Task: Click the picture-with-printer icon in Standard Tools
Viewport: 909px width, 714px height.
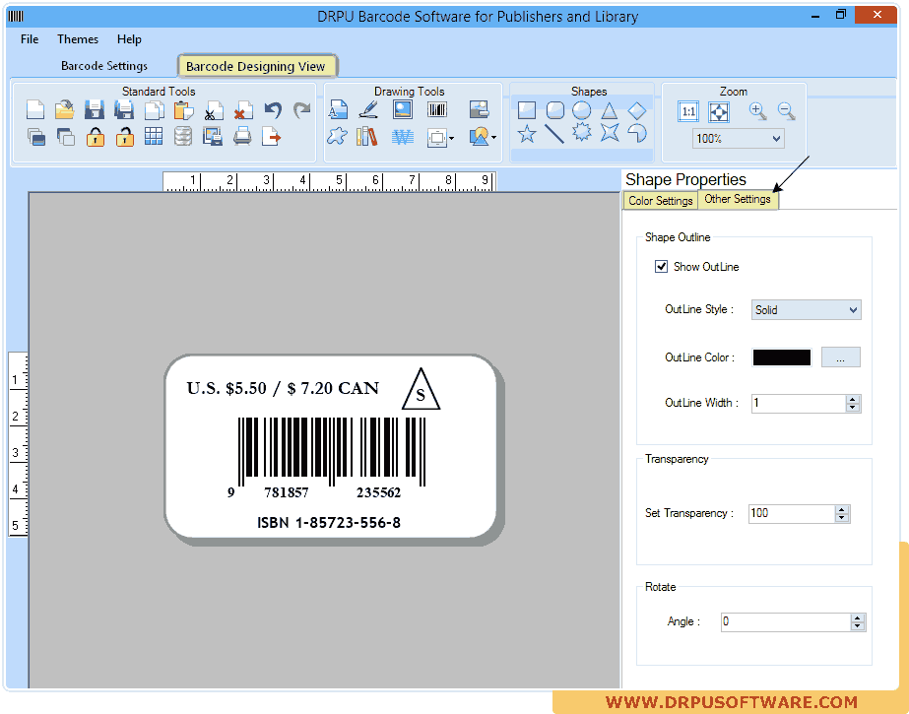Action: click(x=213, y=137)
